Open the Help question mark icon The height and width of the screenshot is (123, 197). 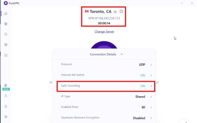[6, 34]
